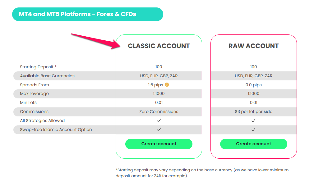
Task: Click Create account under Raw Account
Action: tap(253, 144)
